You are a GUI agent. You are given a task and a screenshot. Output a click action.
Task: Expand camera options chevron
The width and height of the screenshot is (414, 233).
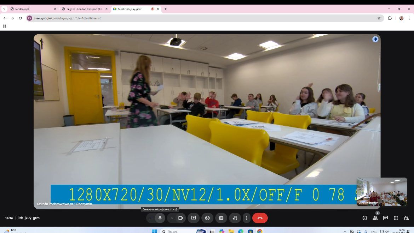coord(172,218)
